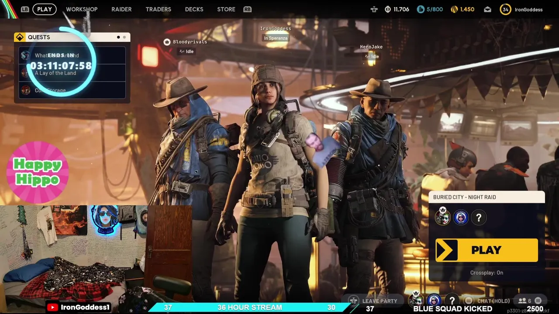Click the crown icon beside Bloodyrivals
559x314 pixels.
[x=167, y=42]
